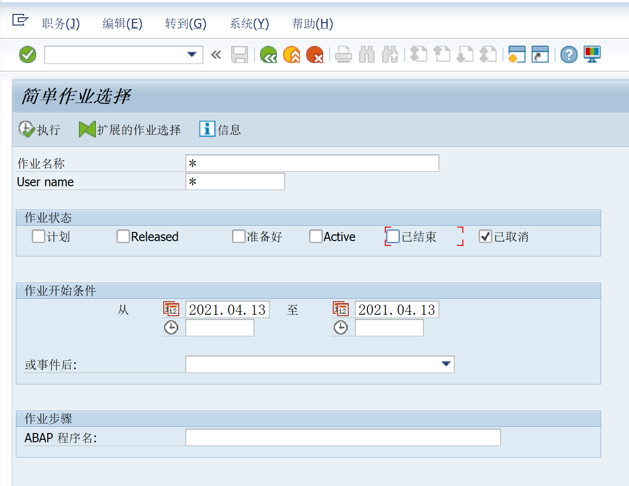629x486 pixels.
Task: Check the Released status checkbox
Action: tap(123, 236)
